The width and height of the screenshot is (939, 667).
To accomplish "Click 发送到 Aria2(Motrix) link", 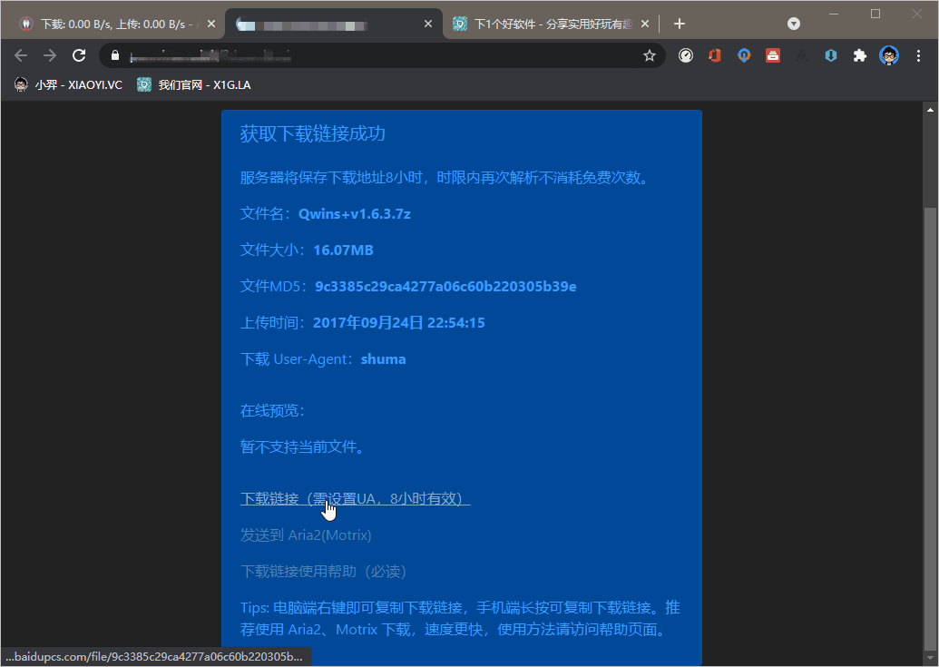I will point(306,535).
